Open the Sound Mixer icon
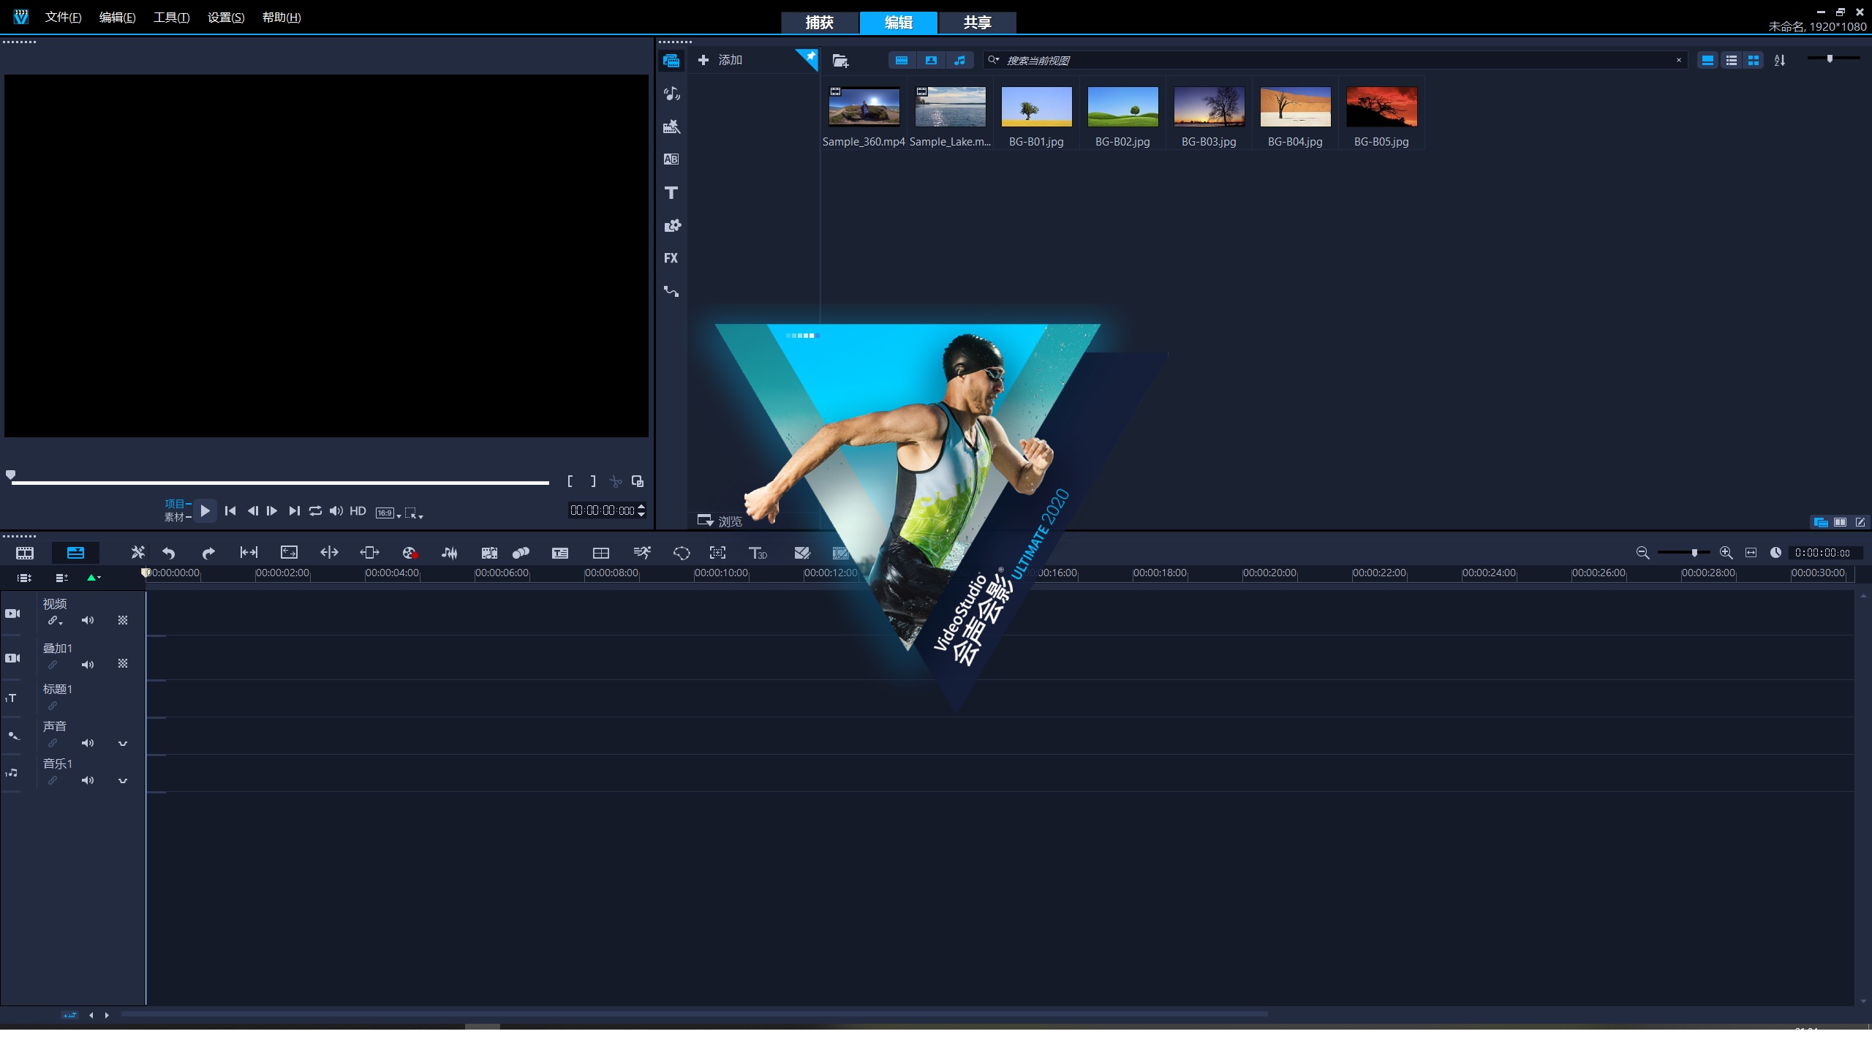Viewport: 1872px width, 1053px height. pyautogui.click(x=450, y=553)
